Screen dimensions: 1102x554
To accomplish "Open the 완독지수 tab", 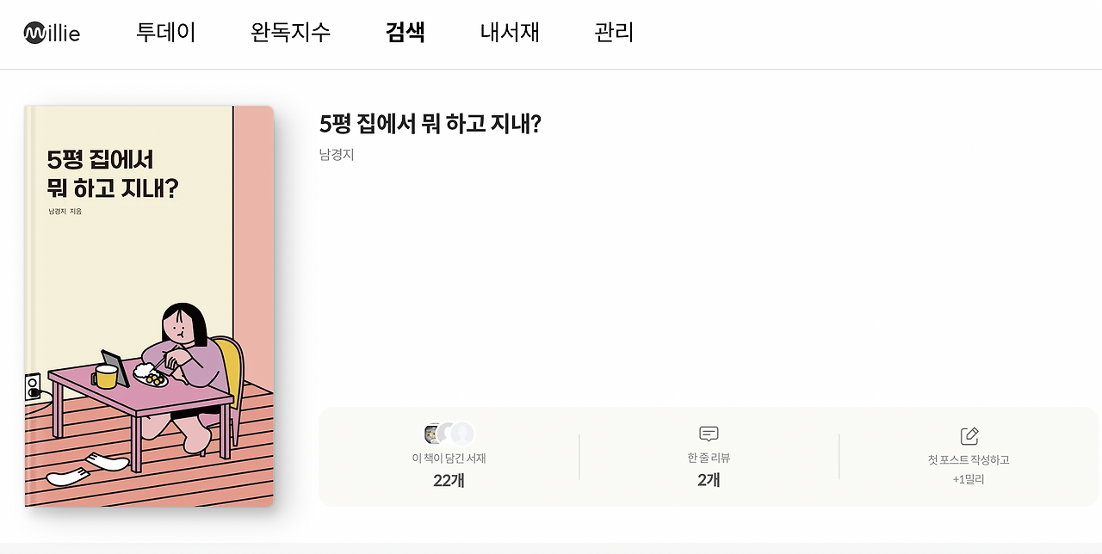I will [x=289, y=32].
